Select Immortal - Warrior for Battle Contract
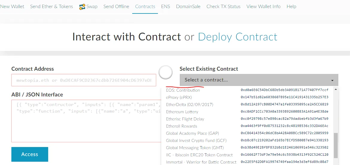 click(201, 162)
